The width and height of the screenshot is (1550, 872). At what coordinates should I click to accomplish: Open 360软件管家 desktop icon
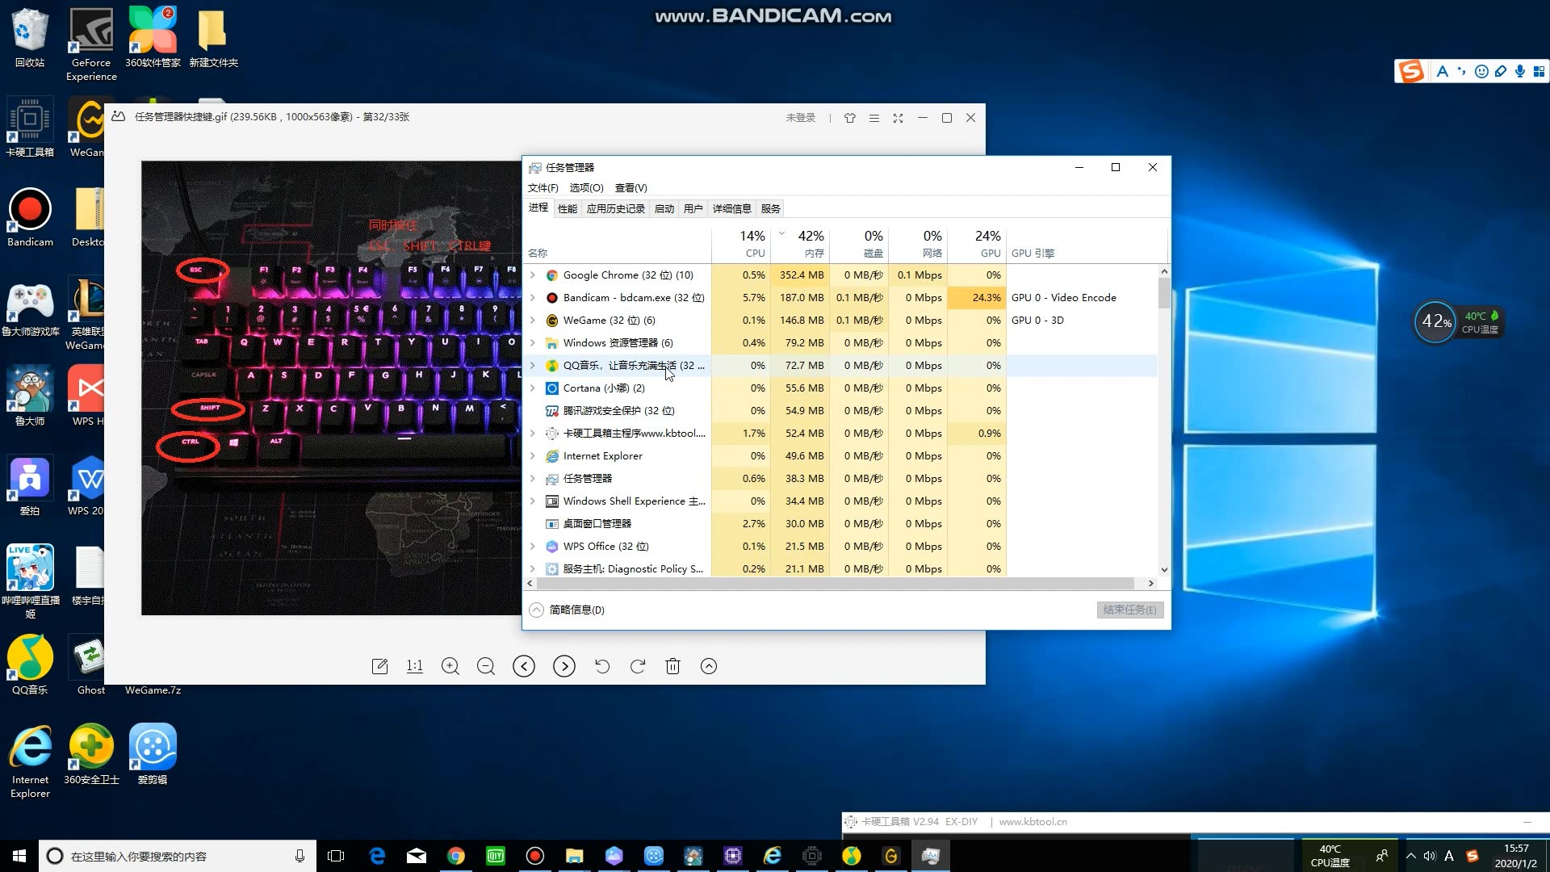153,38
